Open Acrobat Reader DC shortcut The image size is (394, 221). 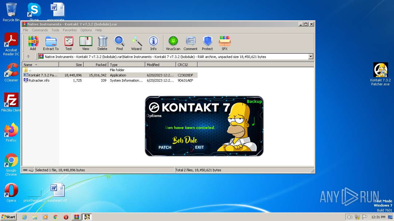11,45
